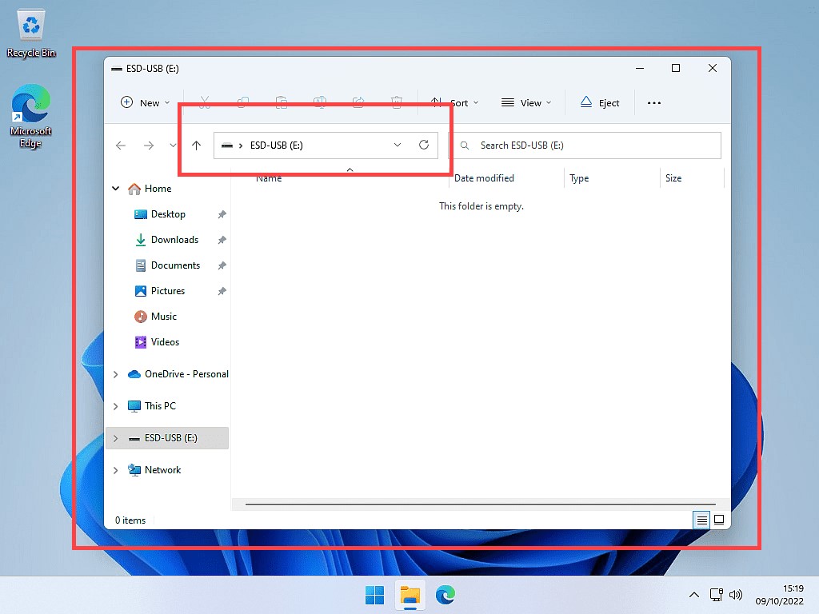819x614 pixels.
Task: Go back with the Back arrow
Action: 121,146
